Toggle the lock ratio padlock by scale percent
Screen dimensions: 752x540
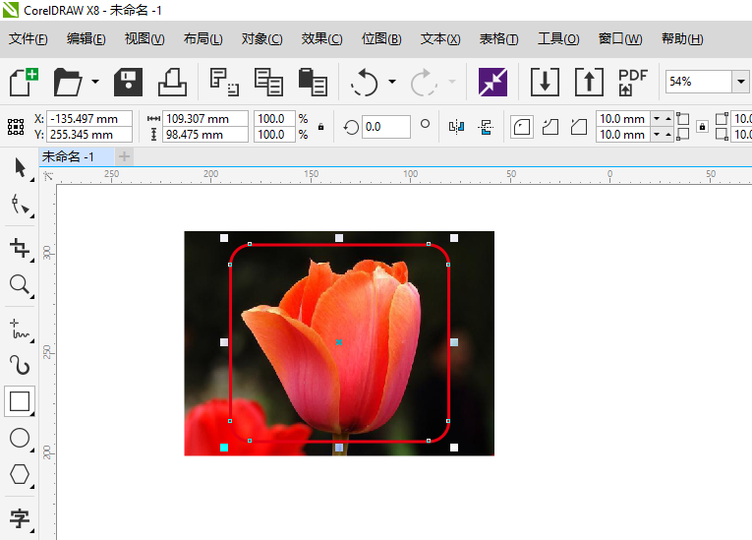[320, 127]
